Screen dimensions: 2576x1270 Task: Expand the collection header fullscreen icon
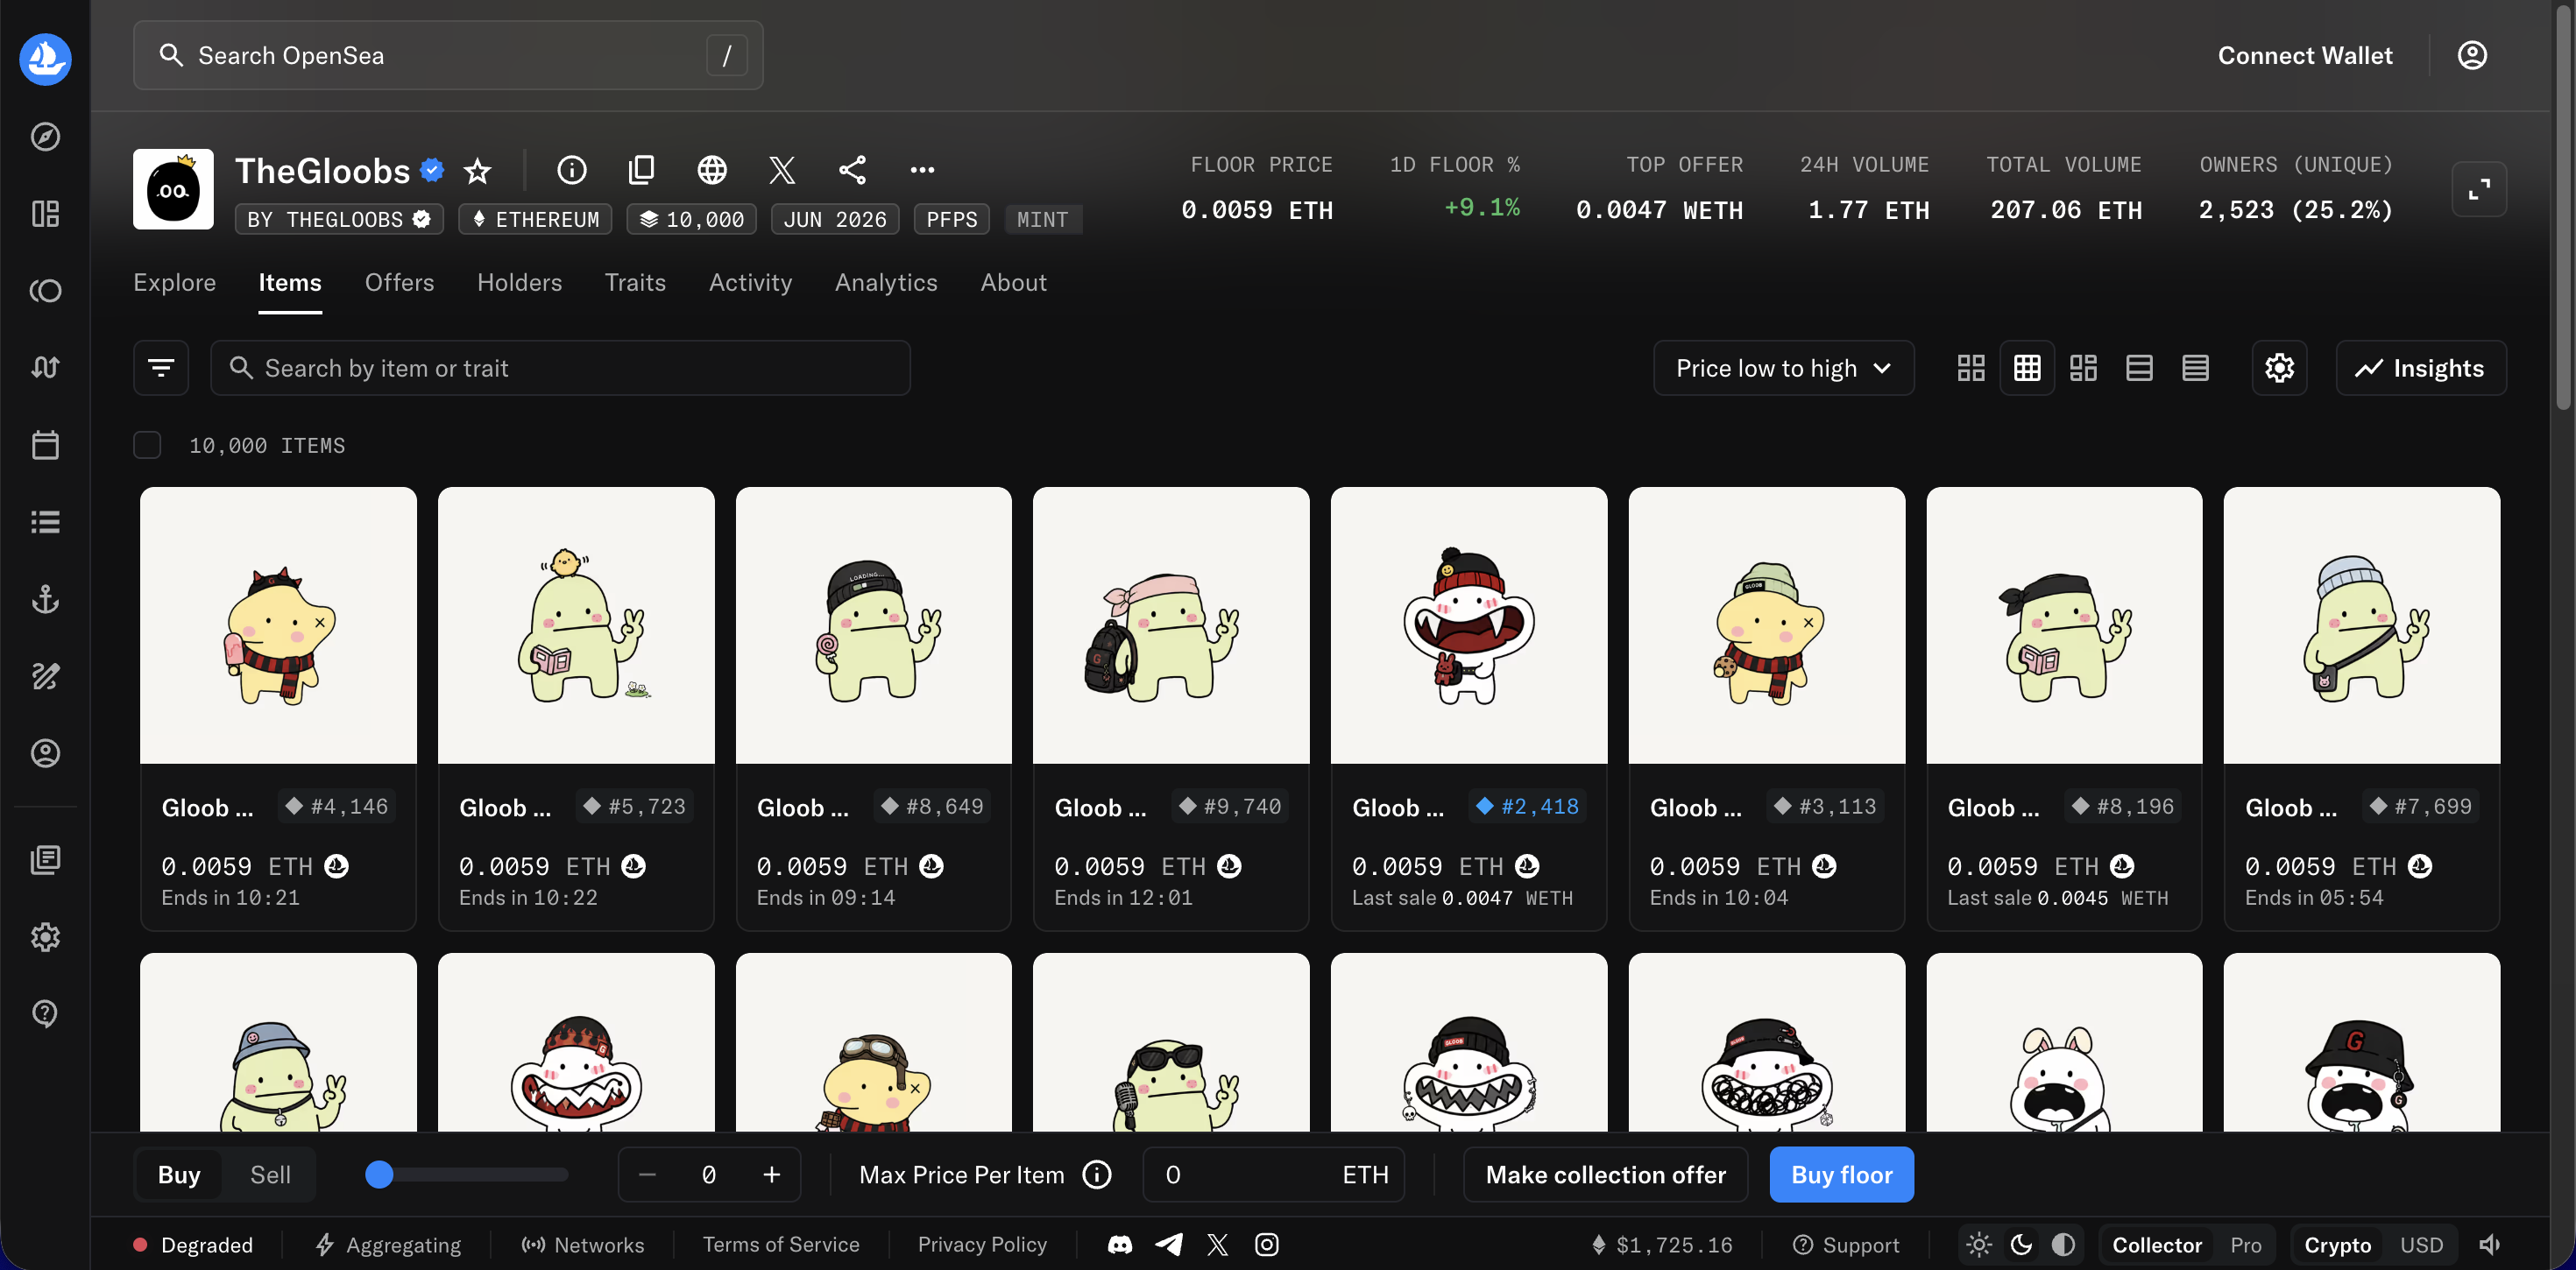click(2479, 189)
